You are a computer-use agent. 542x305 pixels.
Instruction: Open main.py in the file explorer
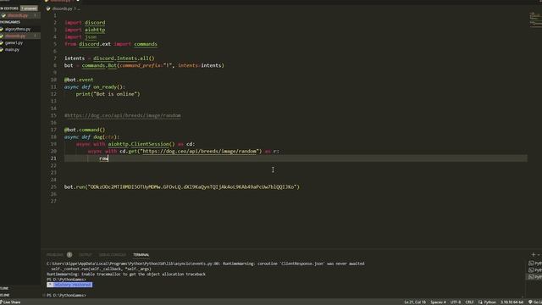click(x=12, y=50)
